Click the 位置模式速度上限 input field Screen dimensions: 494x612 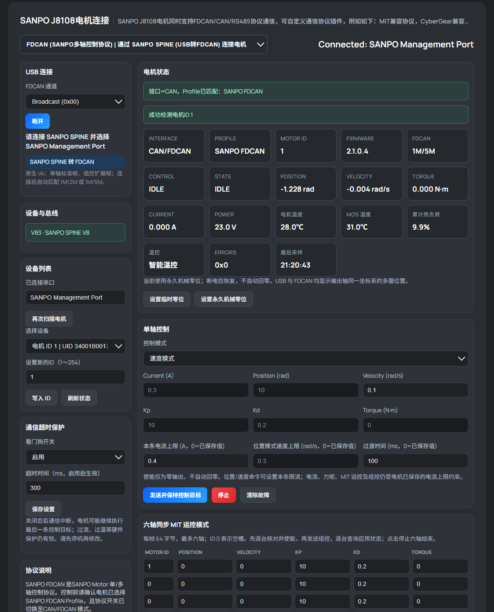(305, 461)
